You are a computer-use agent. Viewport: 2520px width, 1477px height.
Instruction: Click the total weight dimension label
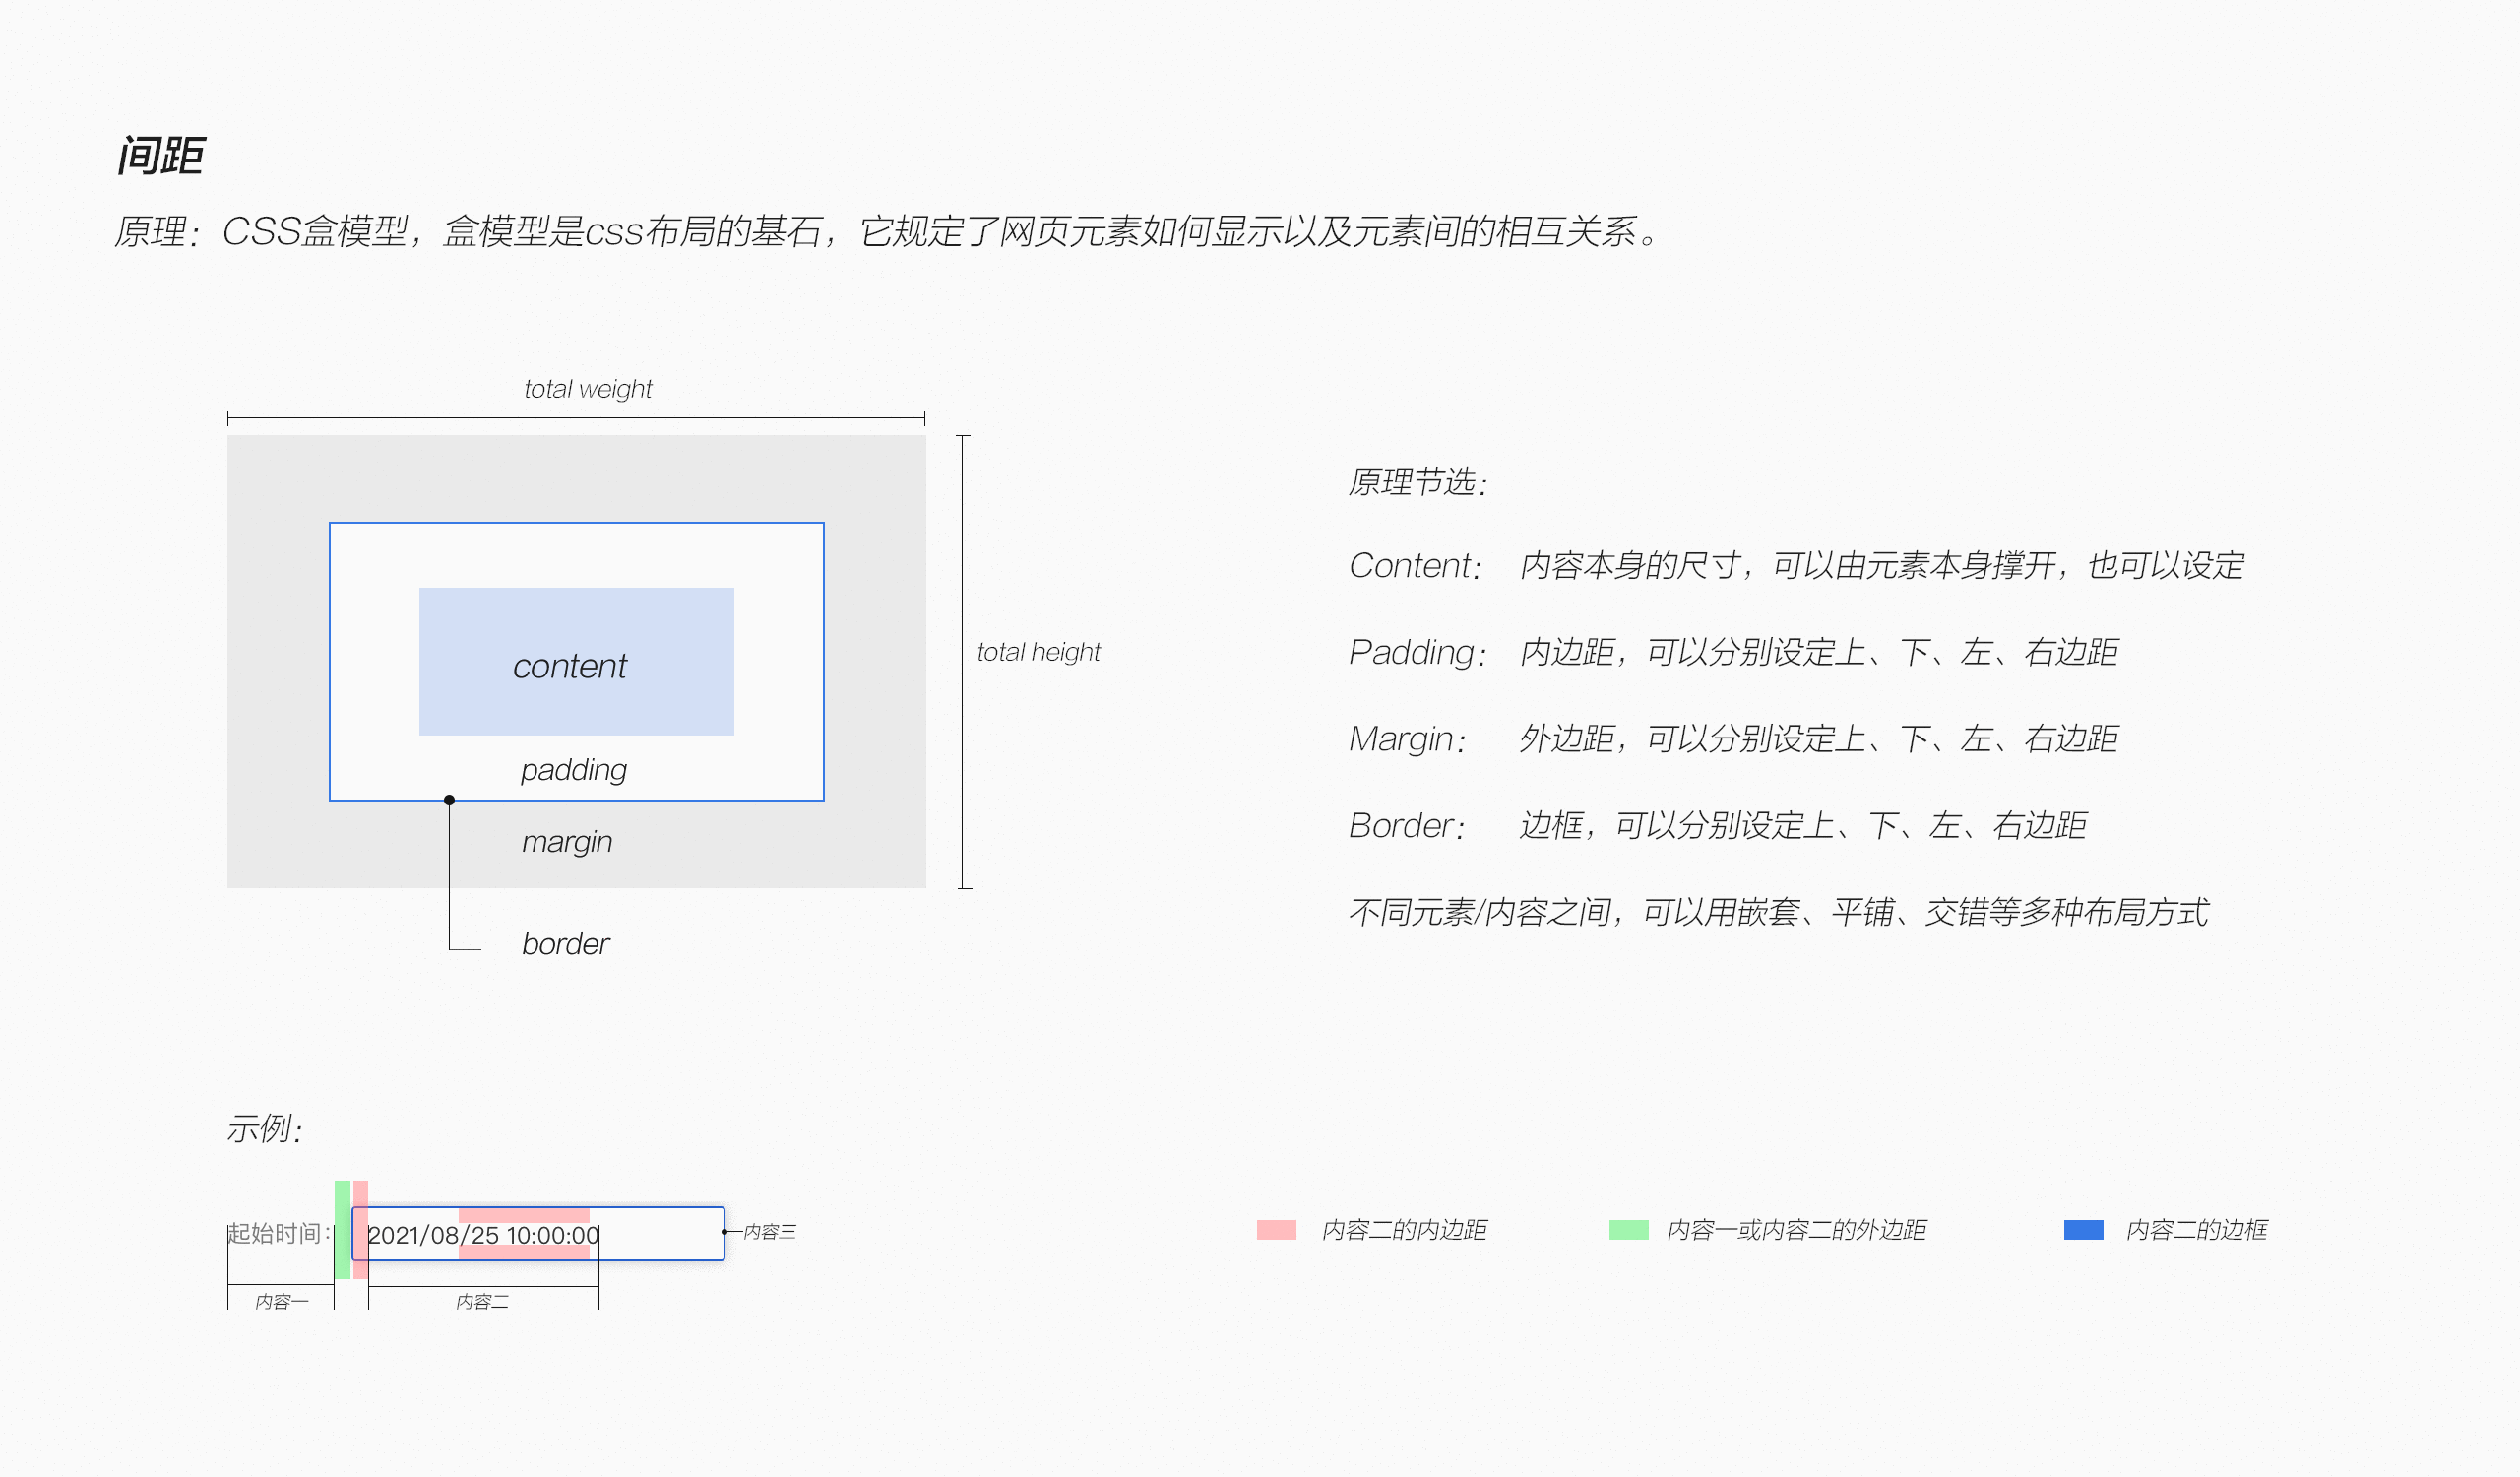coord(587,388)
